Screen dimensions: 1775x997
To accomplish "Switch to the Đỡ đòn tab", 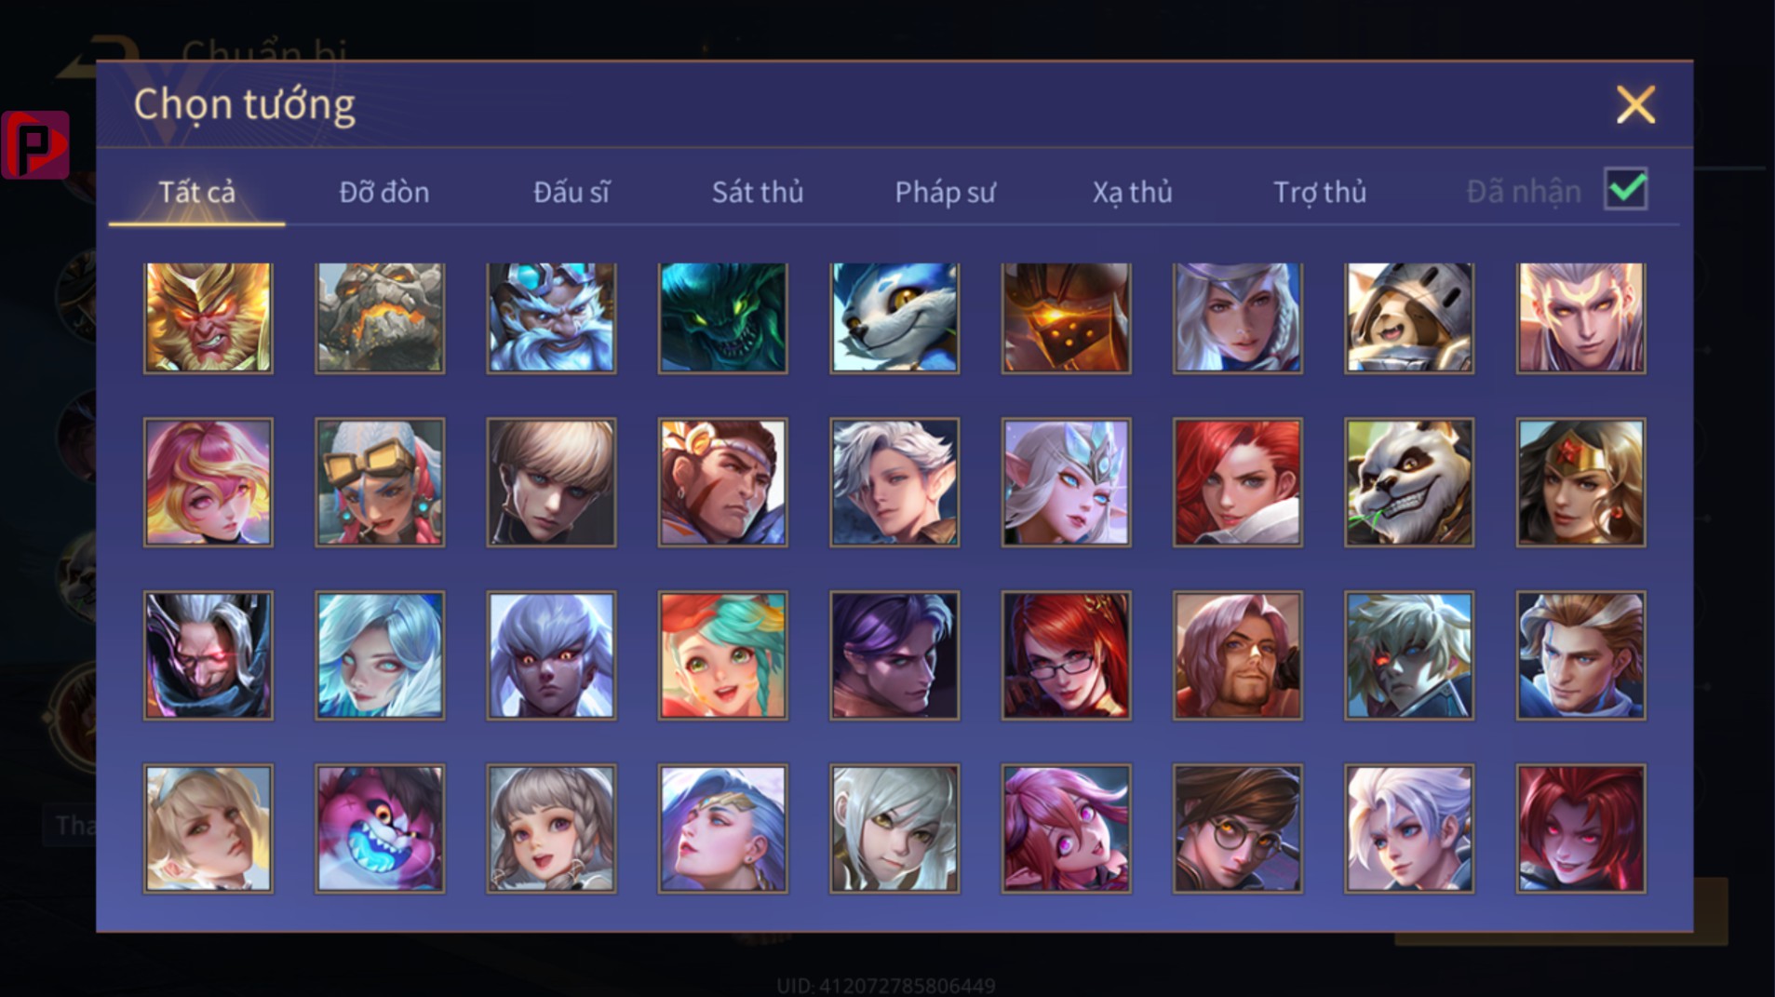I will pyautogui.click(x=383, y=192).
